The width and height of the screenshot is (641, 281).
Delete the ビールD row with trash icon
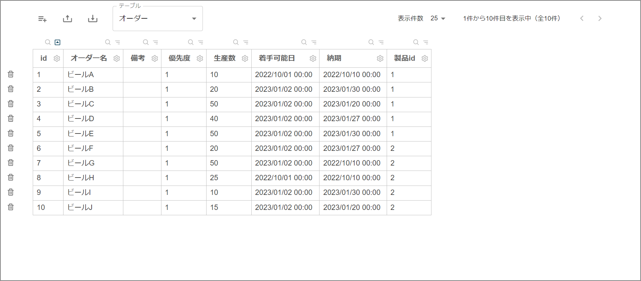click(11, 118)
